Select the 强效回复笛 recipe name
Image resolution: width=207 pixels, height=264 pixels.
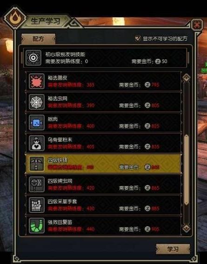(60, 222)
